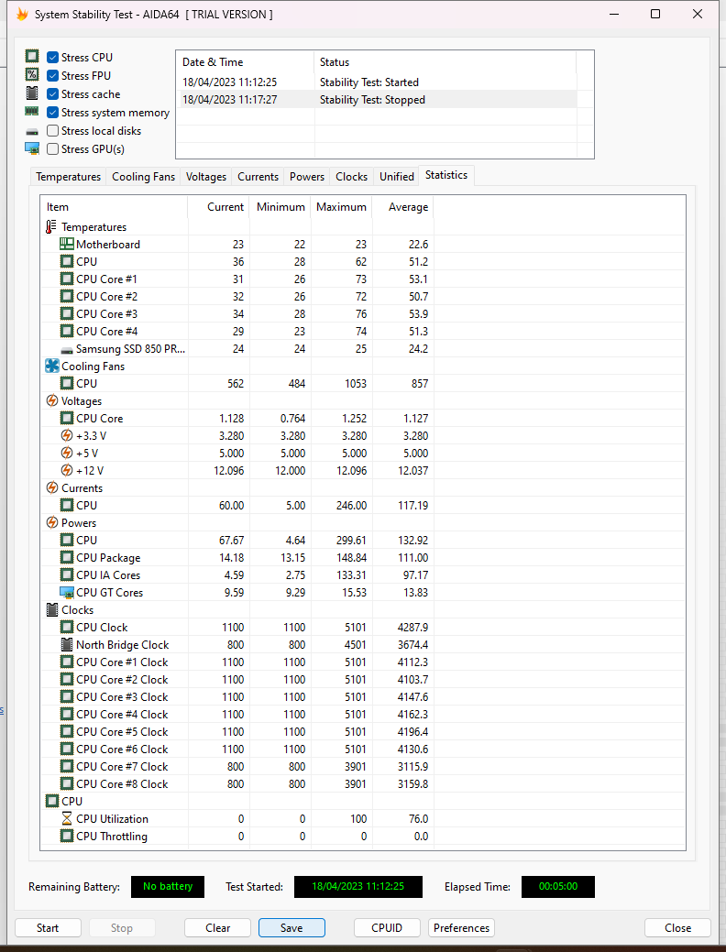Image resolution: width=726 pixels, height=952 pixels.
Task: Click the lightning icon next to Powers
Action: pos(52,523)
